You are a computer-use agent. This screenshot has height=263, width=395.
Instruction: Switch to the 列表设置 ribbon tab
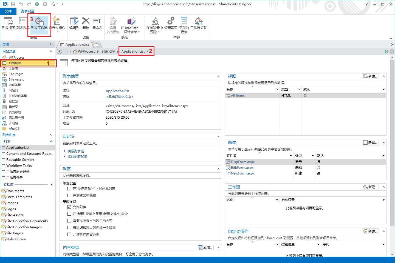[27, 11]
